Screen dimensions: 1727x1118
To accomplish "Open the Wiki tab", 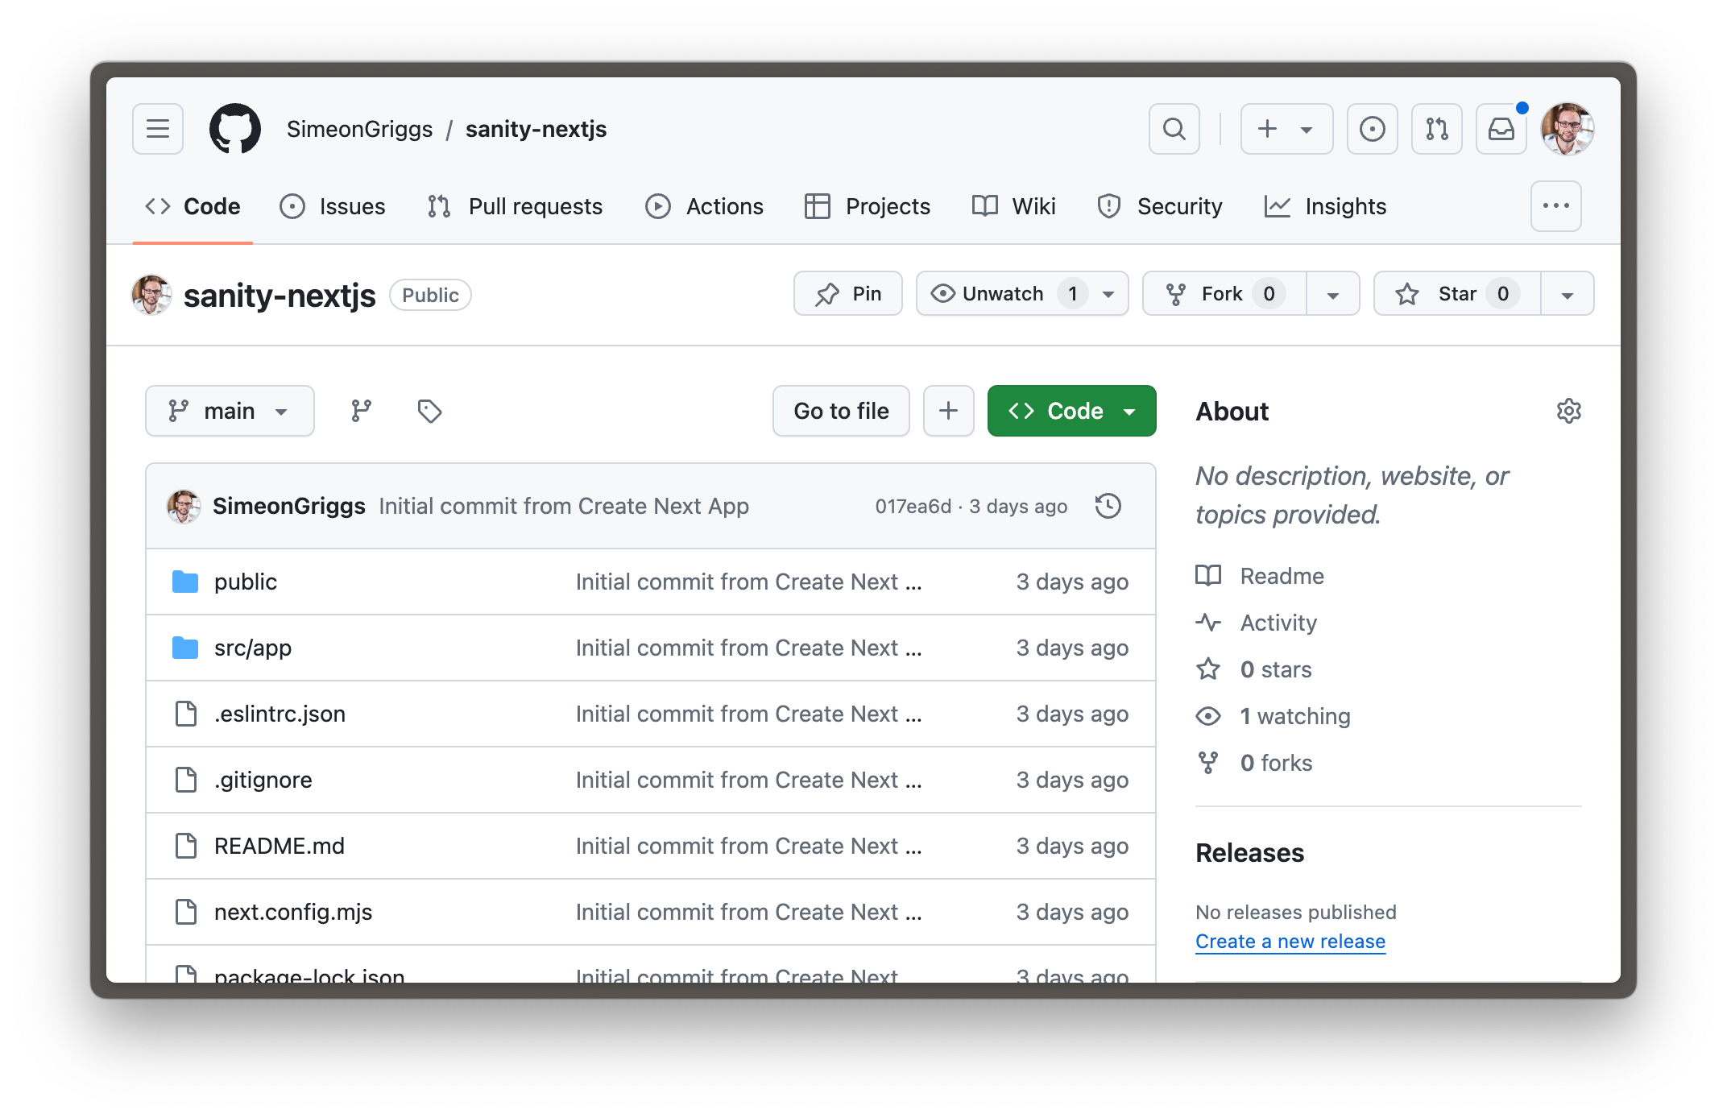I will [x=1014, y=206].
